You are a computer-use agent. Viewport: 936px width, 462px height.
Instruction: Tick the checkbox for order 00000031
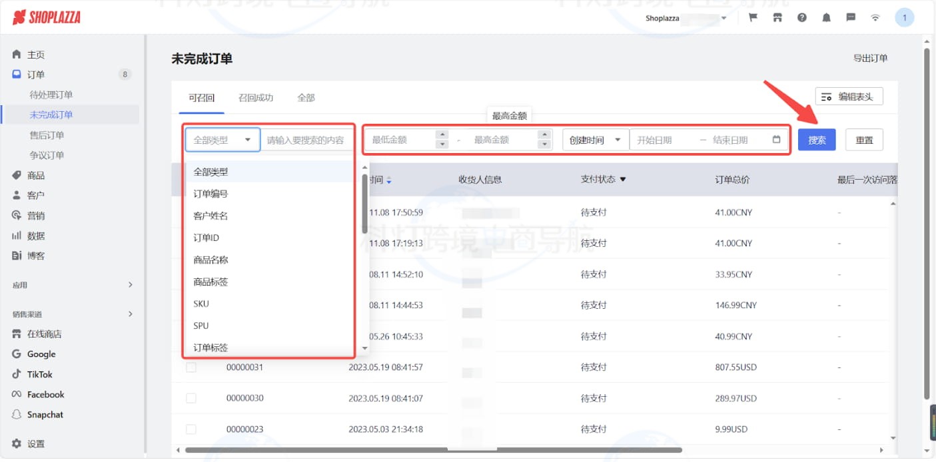click(191, 367)
